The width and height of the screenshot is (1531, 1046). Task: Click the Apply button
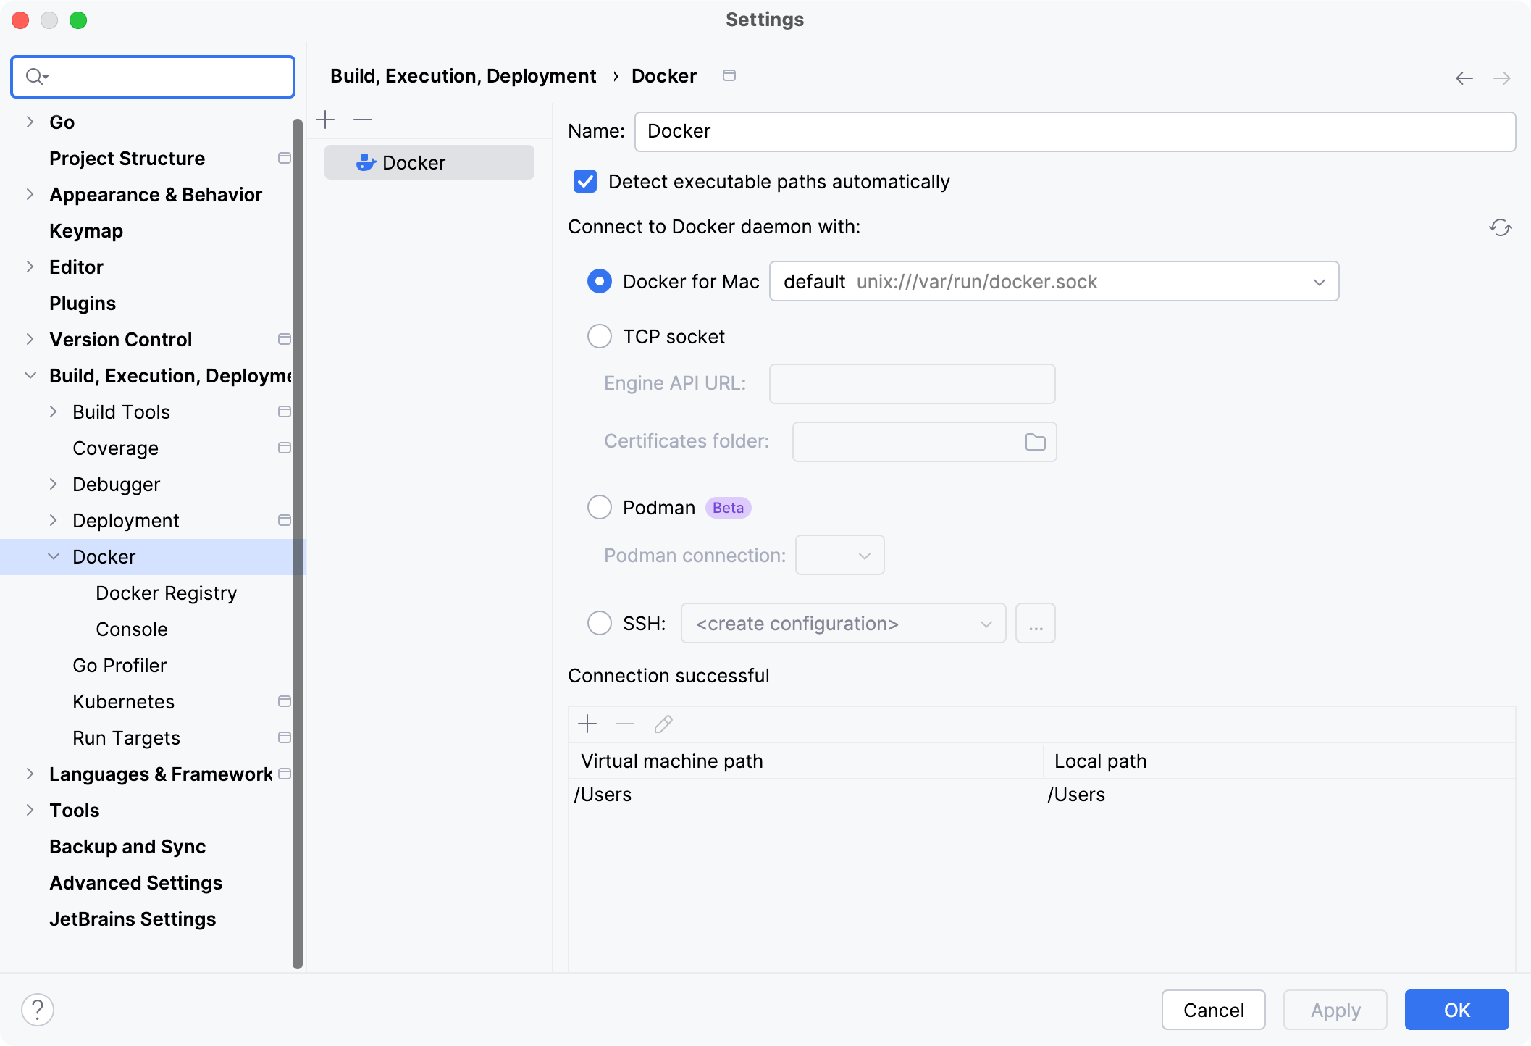point(1334,1009)
